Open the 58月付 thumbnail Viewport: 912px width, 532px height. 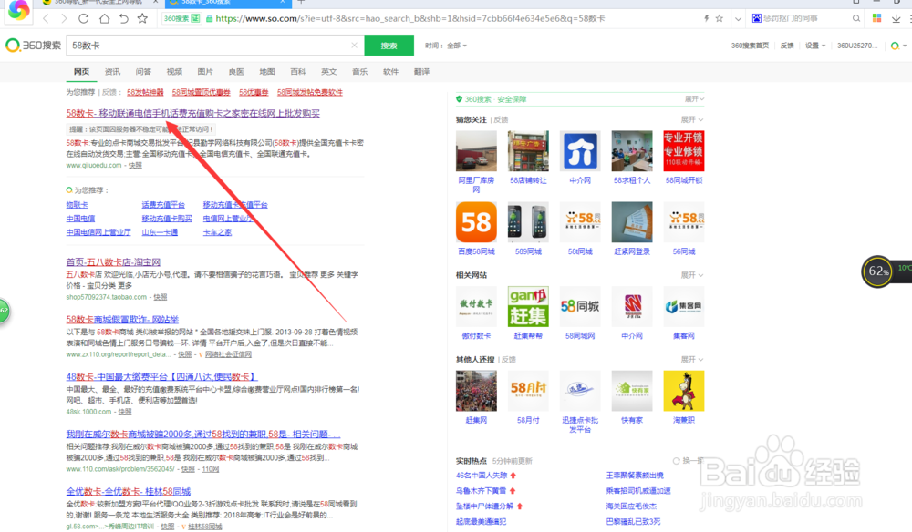coord(528,391)
